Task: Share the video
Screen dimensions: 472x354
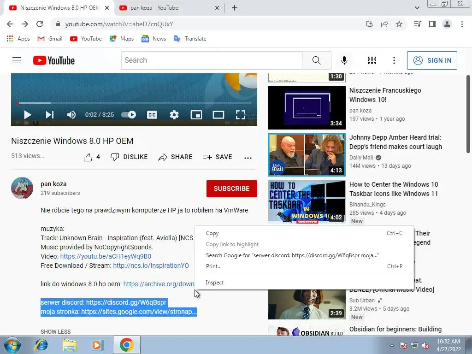Action: coord(175,157)
